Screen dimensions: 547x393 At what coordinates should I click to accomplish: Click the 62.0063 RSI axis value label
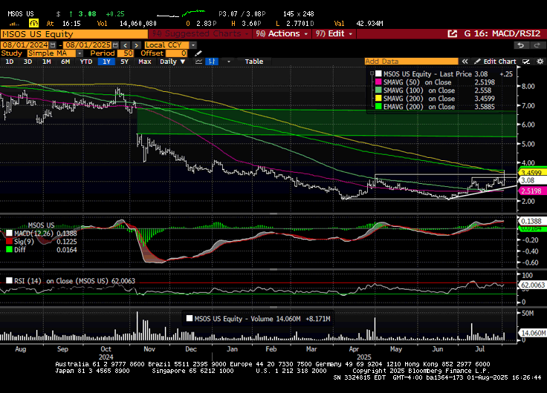point(532,285)
